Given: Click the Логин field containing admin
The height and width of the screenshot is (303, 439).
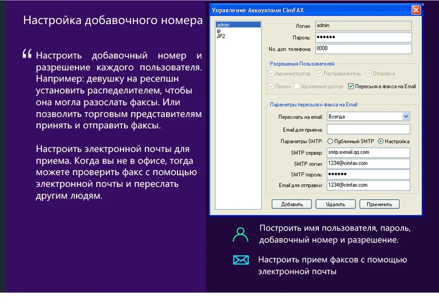Looking at the screenshot, I should point(363,25).
